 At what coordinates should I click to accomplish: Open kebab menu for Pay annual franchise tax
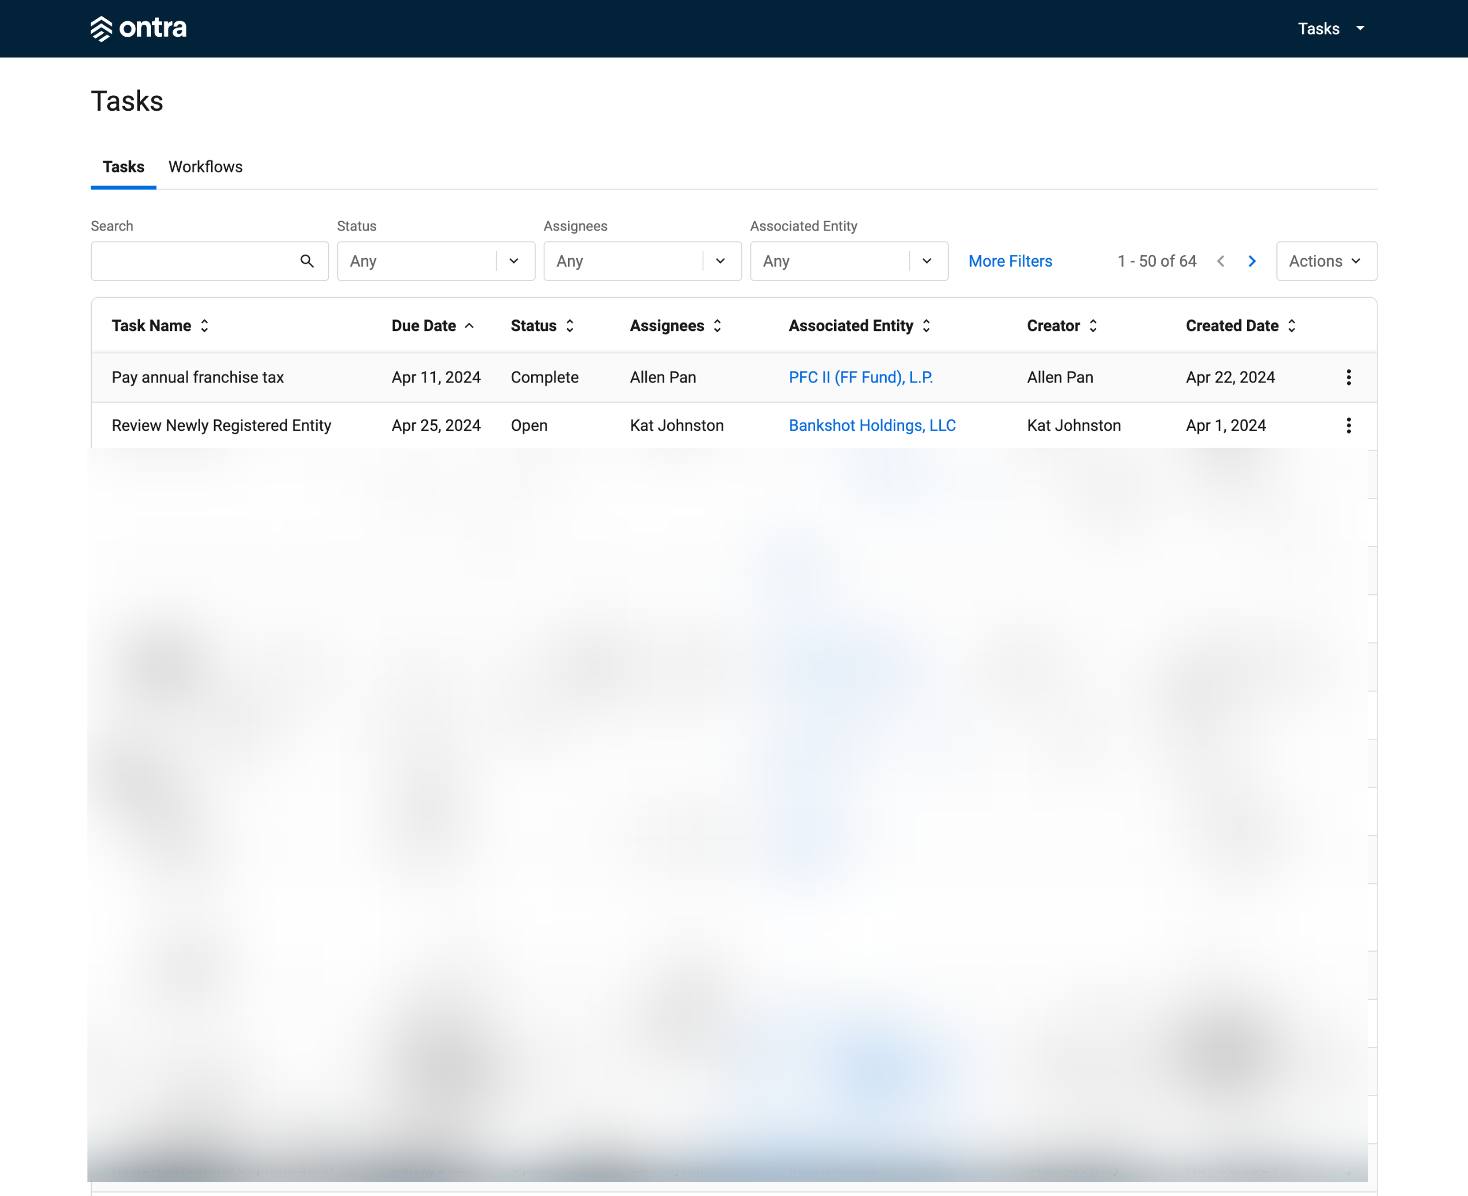[x=1348, y=377]
